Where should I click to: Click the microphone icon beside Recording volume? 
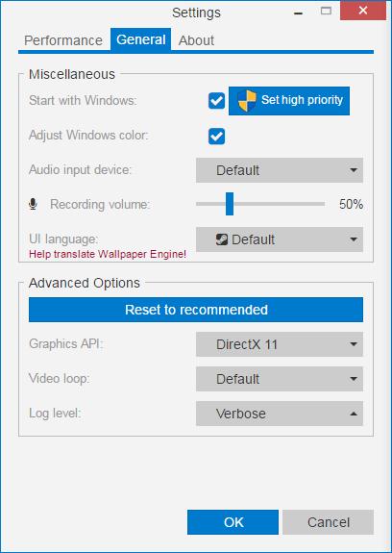click(33, 204)
